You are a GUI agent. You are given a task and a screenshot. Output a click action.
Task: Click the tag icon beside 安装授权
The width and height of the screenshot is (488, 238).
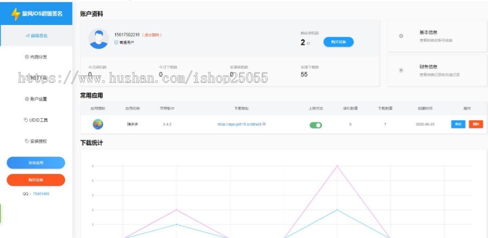[x=27, y=141]
